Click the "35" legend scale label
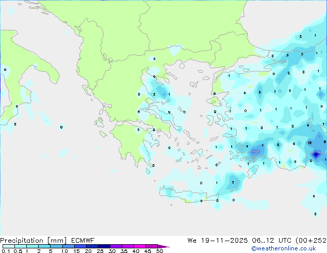The width and height of the screenshot is (327, 253). pos(124,251)
